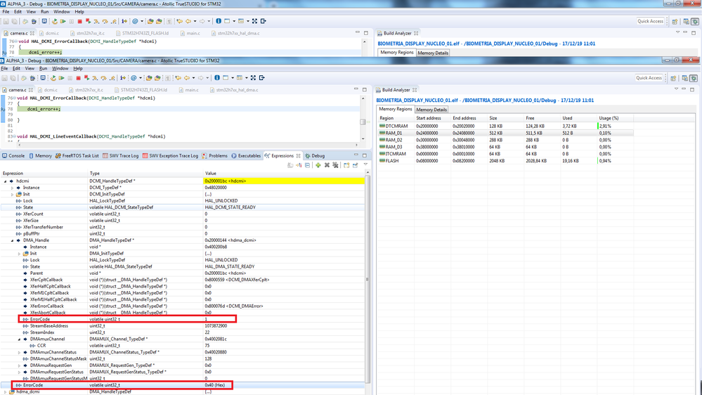The width and height of the screenshot is (702, 395).
Task: Click the green plus Add Expression icon
Action: [x=318, y=165]
